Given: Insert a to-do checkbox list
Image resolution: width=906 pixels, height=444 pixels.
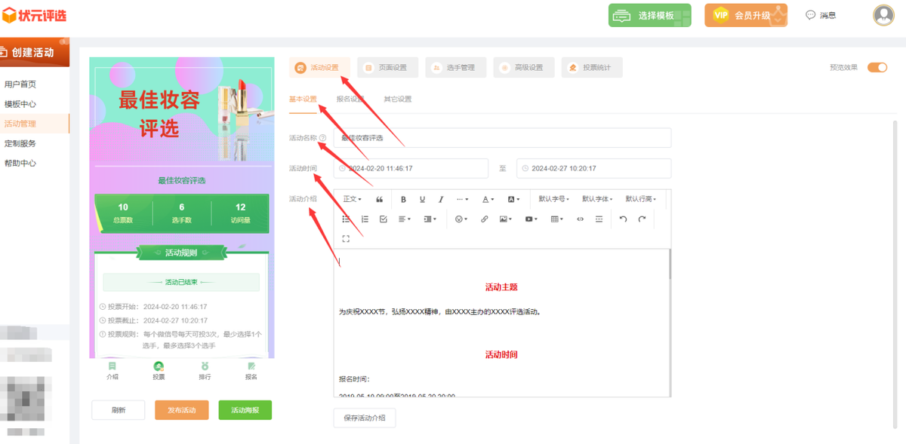Looking at the screenshot, I should pos(384,219).
